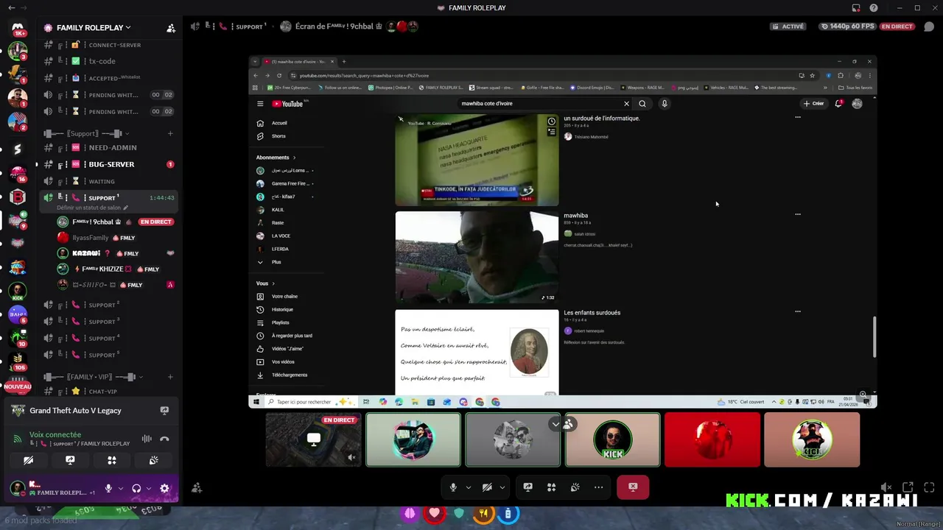The height and width of the screenshot is (530, 943).
Task: Toggle camera in the bottom call controls
Action: click(487, 487)
